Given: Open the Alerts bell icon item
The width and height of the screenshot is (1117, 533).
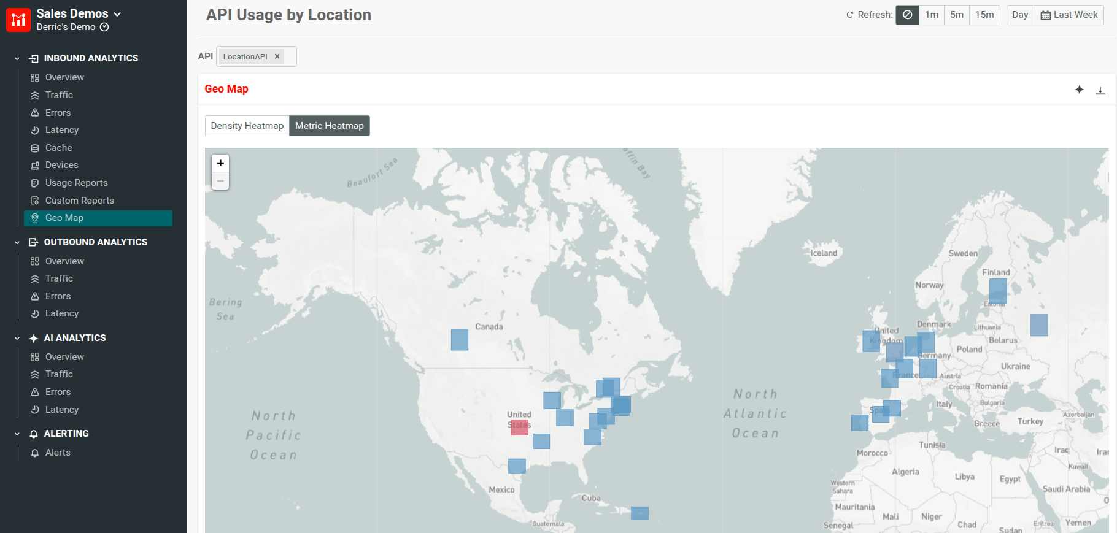Looking at the screenshot, I should pos(35,453).
